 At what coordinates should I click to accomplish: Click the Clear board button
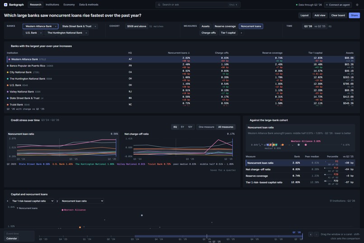(x=338, y=15)
